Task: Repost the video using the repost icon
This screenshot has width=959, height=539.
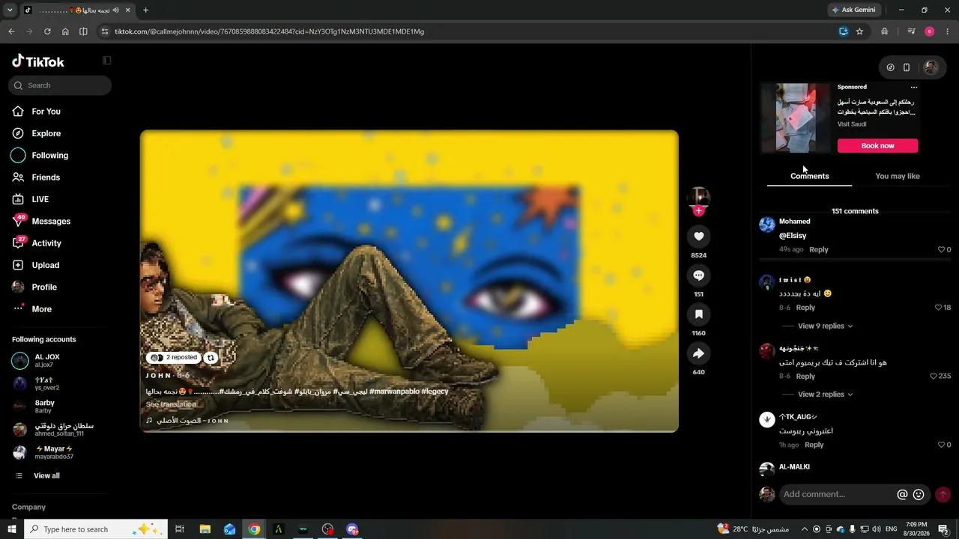Action: point(211,358)
